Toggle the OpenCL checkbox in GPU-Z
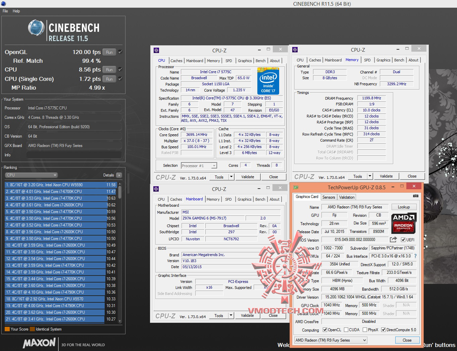Screen dimensions: 457x351 [324, 330]
